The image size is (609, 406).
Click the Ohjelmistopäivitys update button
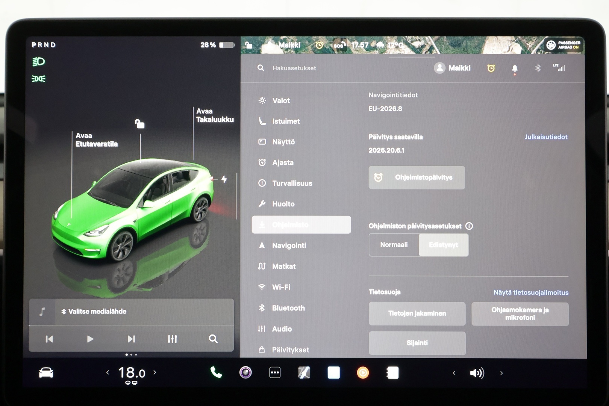point(417,177)
